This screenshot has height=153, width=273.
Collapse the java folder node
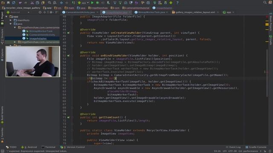(x=11, y=24)
